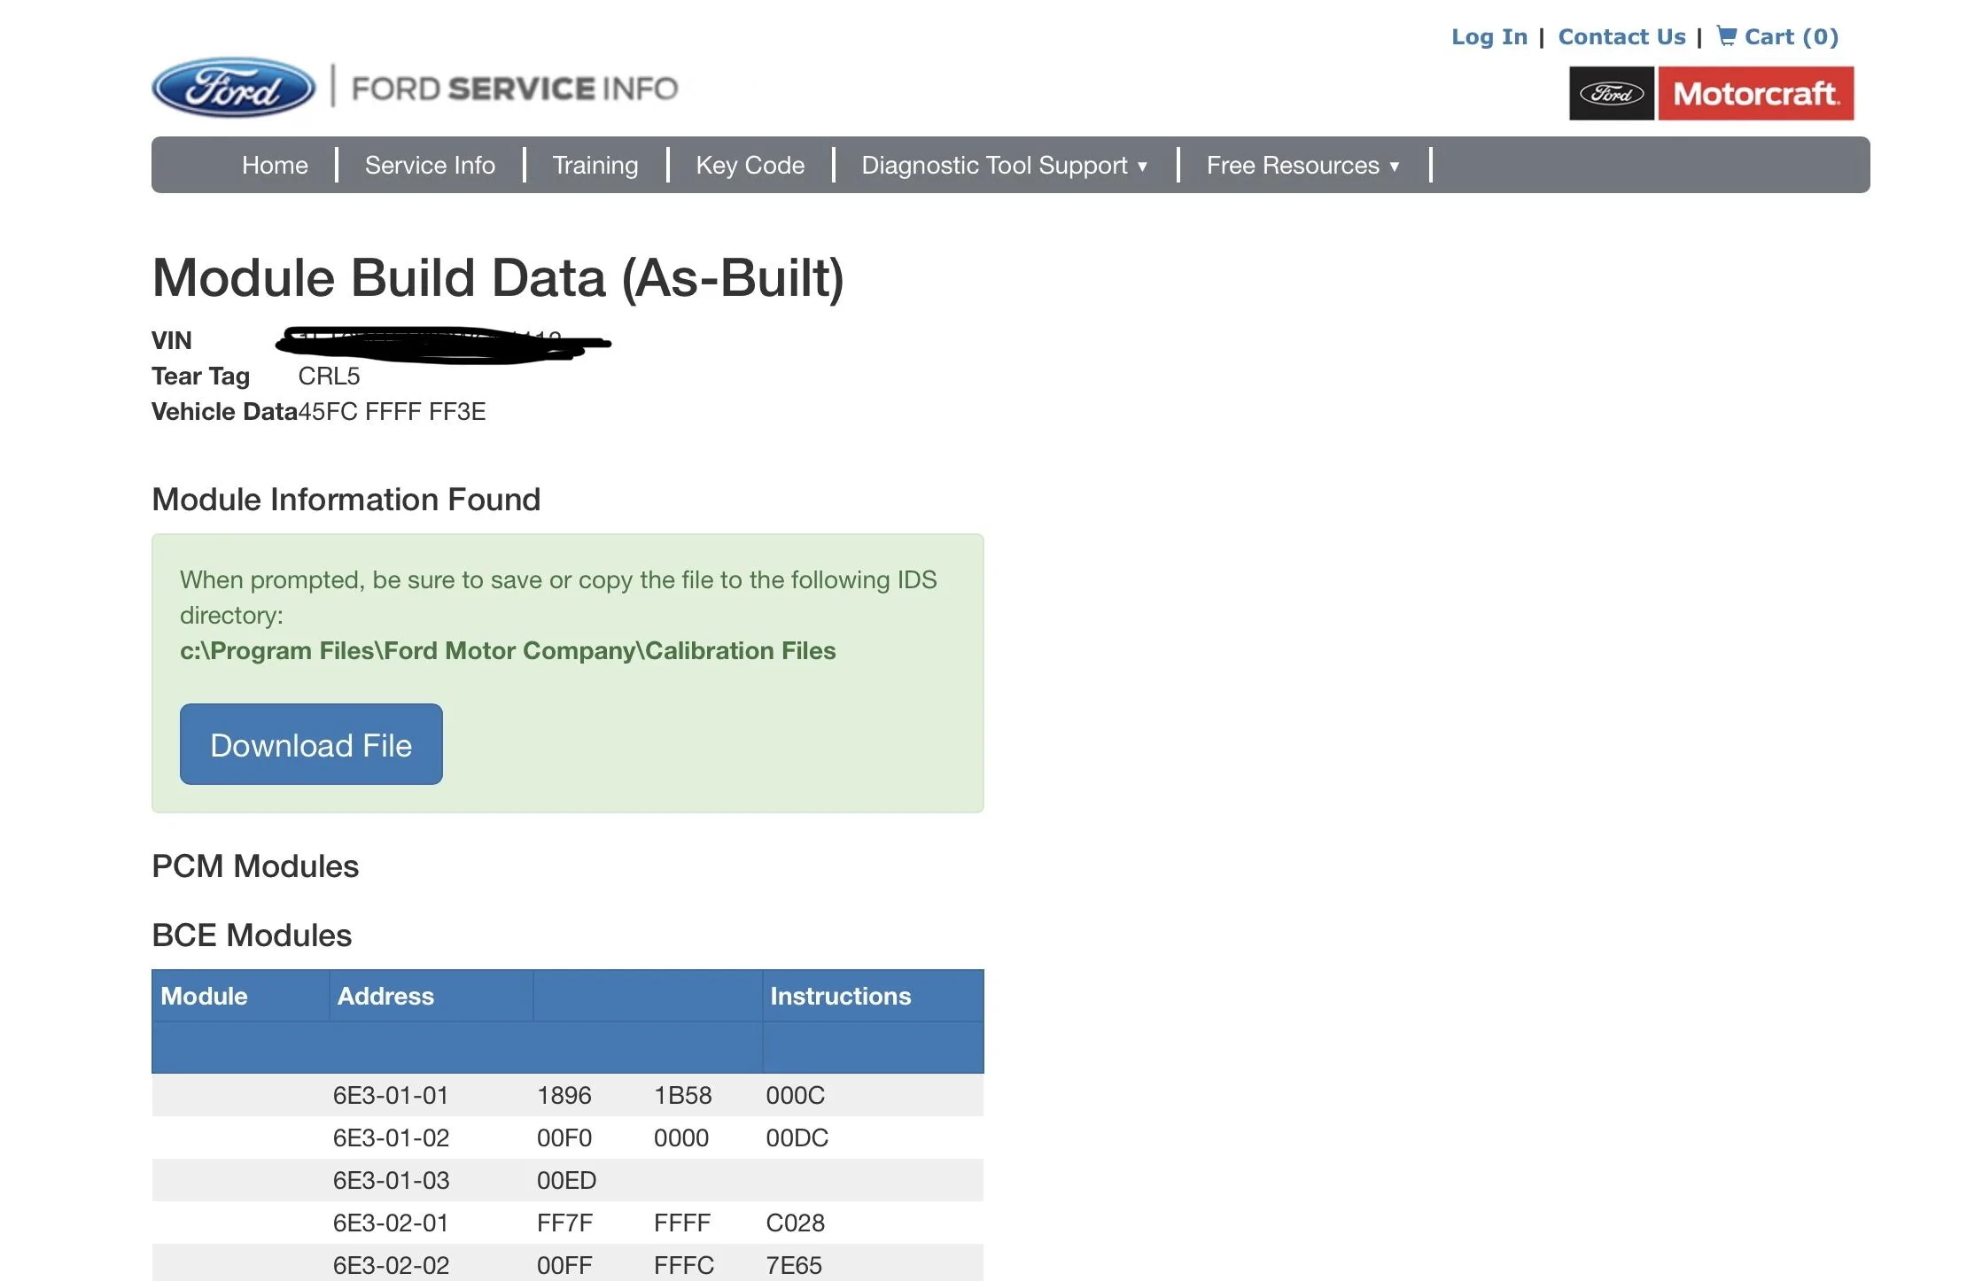Select the 6E3-02-01 address cell
Image resolution: width=1967 pixels, height=1281 pixels.
tap(391, 1223)
